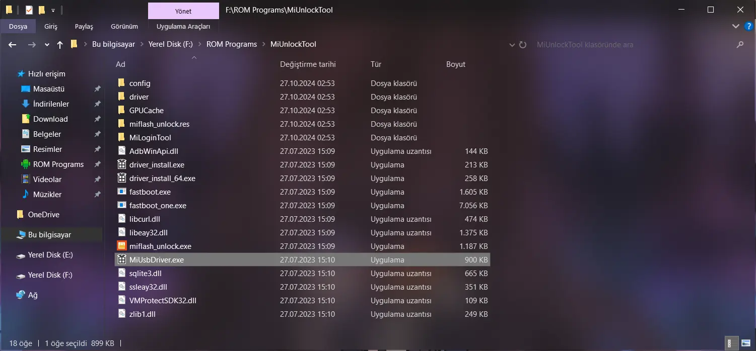Switch to the Görünüm ribbon tab
The height and width of the screenshot is (351, 756).
point(124,26)
